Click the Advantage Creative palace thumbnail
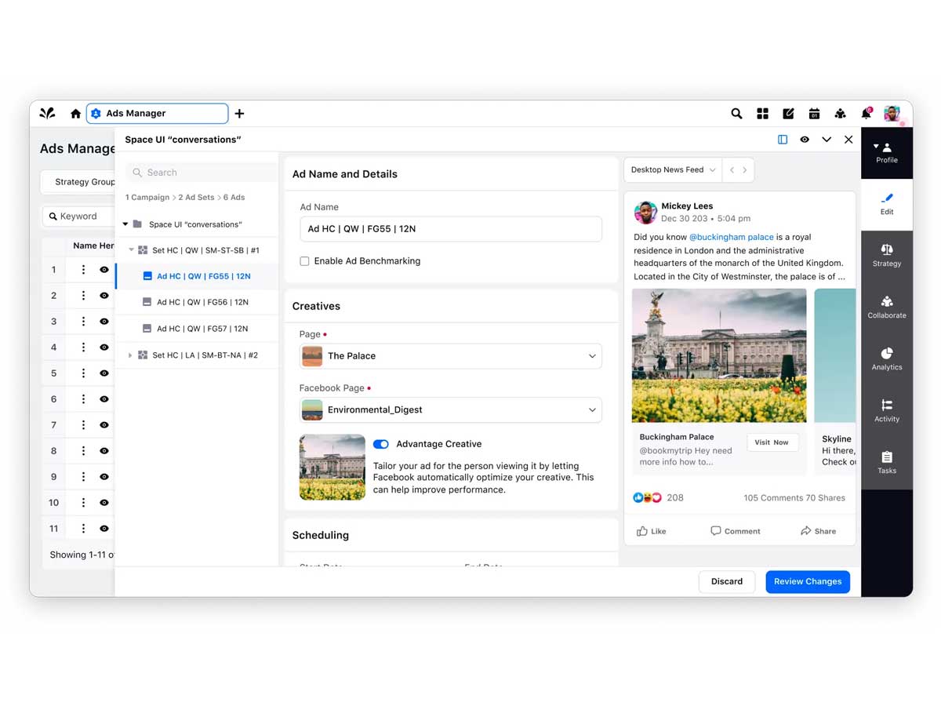941x706 pixels. pos(332,468)
